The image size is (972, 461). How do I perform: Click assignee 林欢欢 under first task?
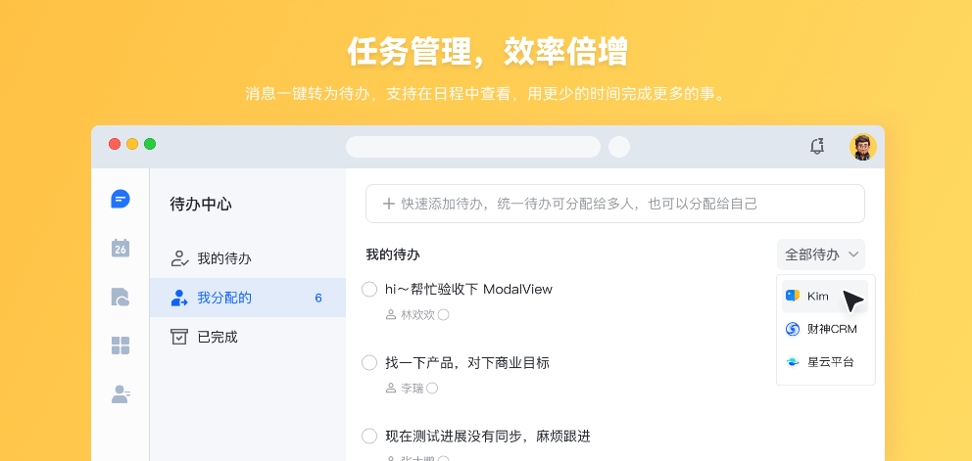point(417,315)
